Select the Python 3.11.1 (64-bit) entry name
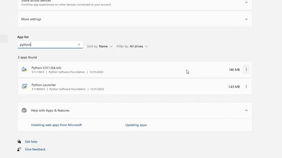Viewport: 282px width, 158px height. 46,68
